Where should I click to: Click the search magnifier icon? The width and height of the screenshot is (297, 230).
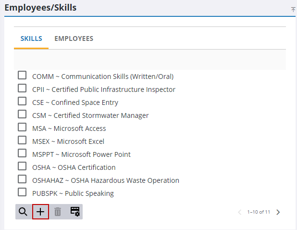[x=23, y=212]
